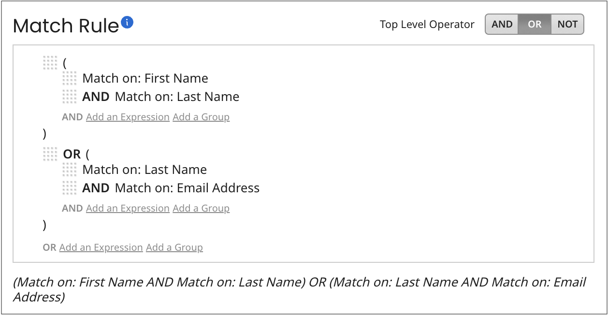
Task: Click drag handle of the OR group
Action: 50,155
